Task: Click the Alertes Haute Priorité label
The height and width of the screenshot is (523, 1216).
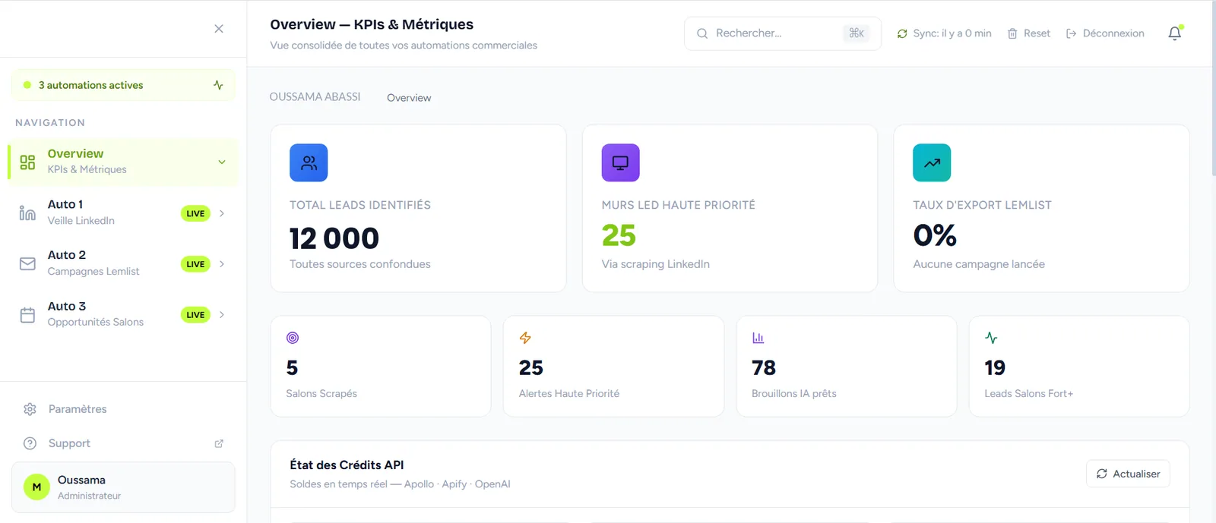Action: coord(569,393)
